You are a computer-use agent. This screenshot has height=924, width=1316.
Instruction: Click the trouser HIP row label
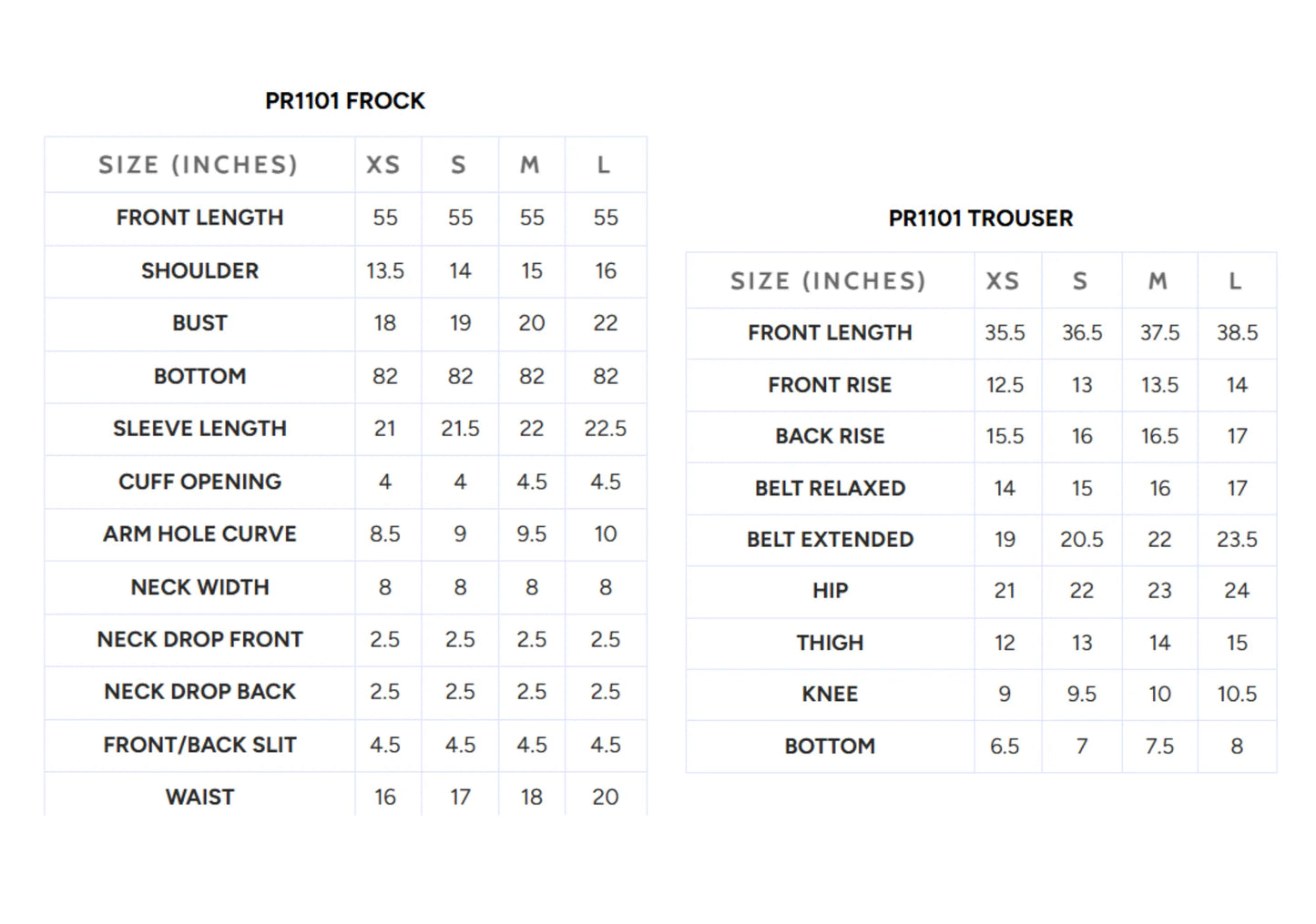[x=830, y=591]
